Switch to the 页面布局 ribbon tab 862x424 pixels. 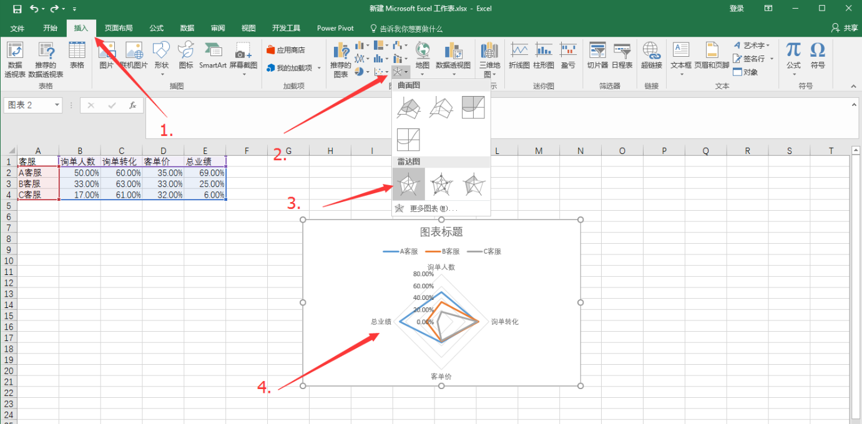point(119,28)
